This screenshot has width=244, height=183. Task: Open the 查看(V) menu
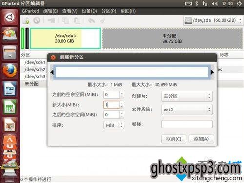[x=70, y=11]
